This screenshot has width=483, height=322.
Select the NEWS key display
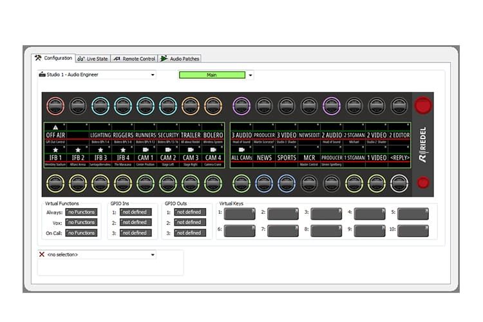tap(264, 156)
